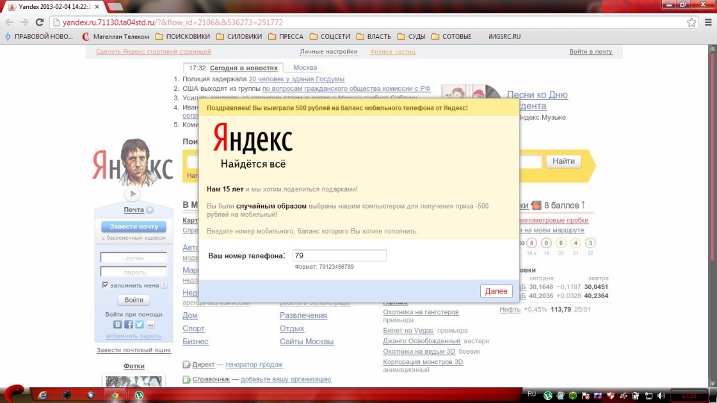
Task: Open the Фотки heading link
Action: [134, 366]
